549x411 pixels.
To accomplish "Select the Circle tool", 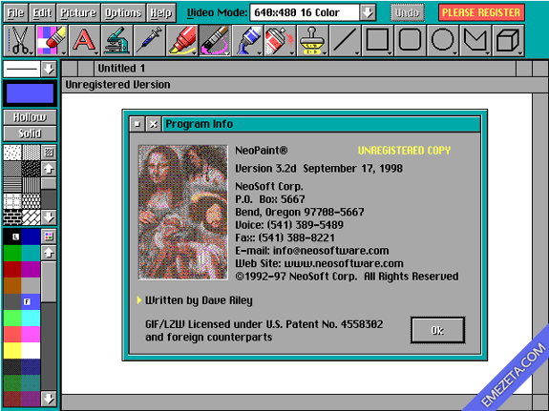I will pos(443,41).
